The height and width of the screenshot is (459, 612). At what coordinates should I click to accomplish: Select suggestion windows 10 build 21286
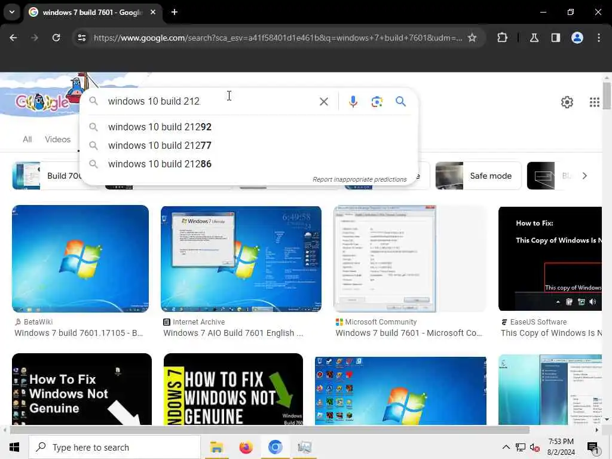click(249, 164)
